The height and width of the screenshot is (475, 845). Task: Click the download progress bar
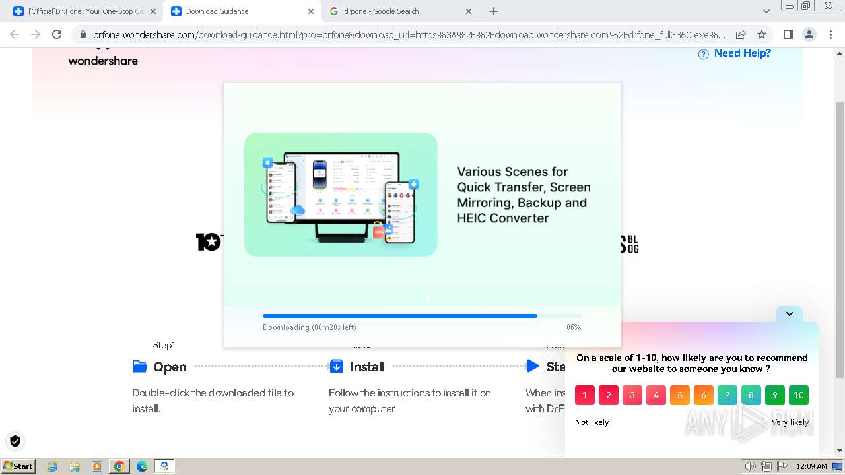pyautogui.click(x=422, y=316)
